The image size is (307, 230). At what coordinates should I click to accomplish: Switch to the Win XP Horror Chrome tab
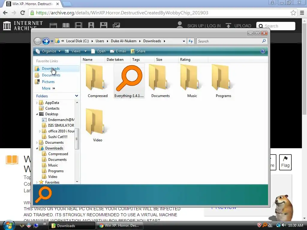(x=33, y=4)
